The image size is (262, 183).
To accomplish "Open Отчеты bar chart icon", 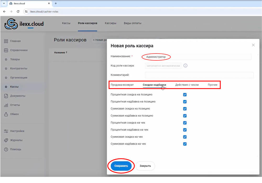I will [6, 105].
